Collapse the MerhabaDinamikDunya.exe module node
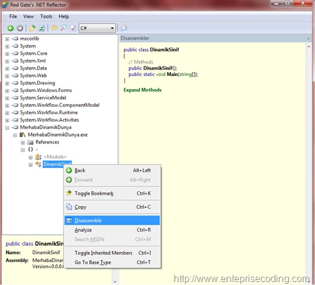 [15, 135]
